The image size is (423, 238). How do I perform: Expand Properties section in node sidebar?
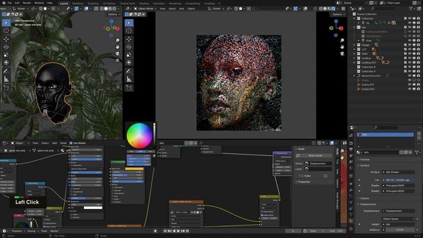[304, 182]
